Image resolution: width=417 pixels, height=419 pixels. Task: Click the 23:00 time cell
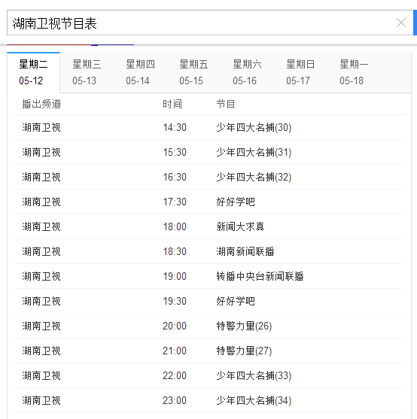[x=175, y=401]
